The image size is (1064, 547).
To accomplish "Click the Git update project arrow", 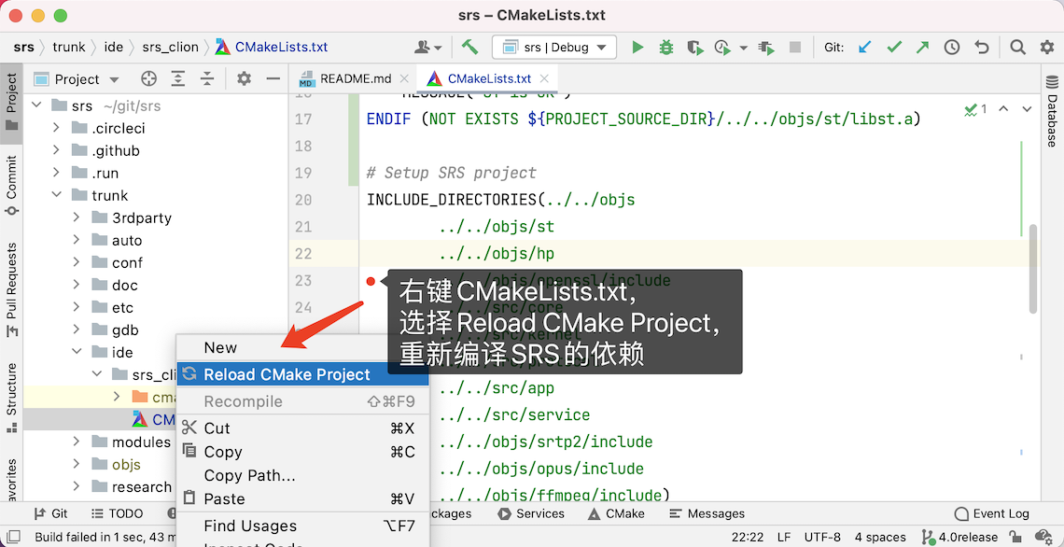I will 865,47.
